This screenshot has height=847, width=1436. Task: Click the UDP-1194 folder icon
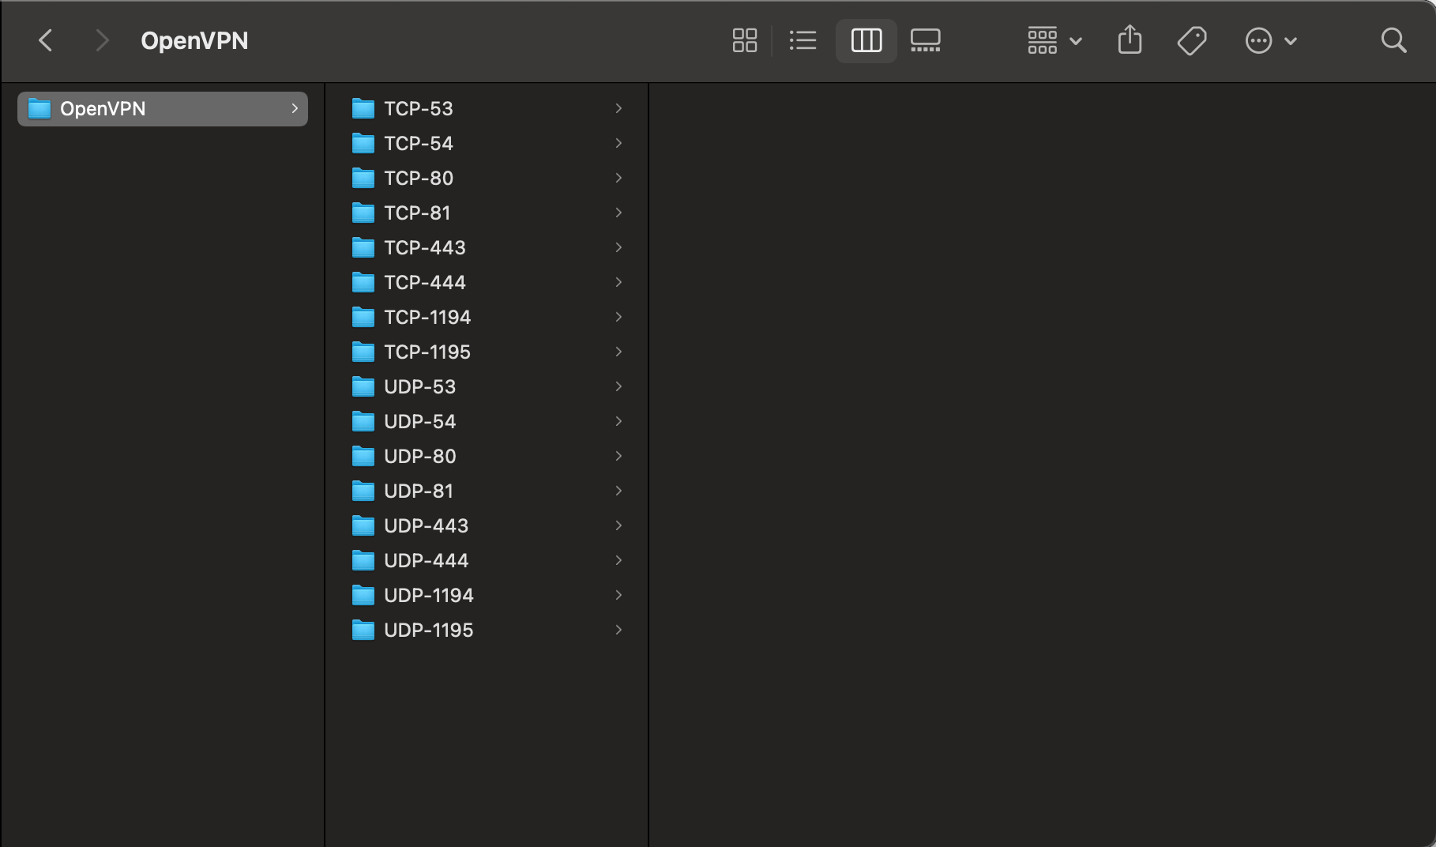click(x=363, y=595)
